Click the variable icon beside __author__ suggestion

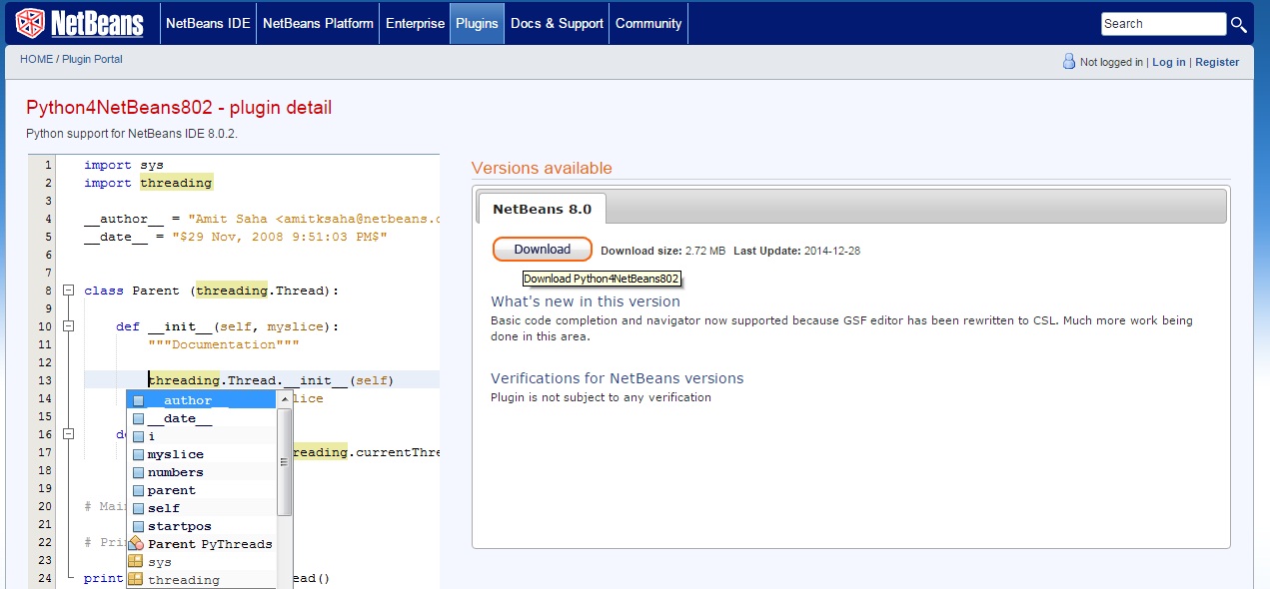click(x=138, y=399)
